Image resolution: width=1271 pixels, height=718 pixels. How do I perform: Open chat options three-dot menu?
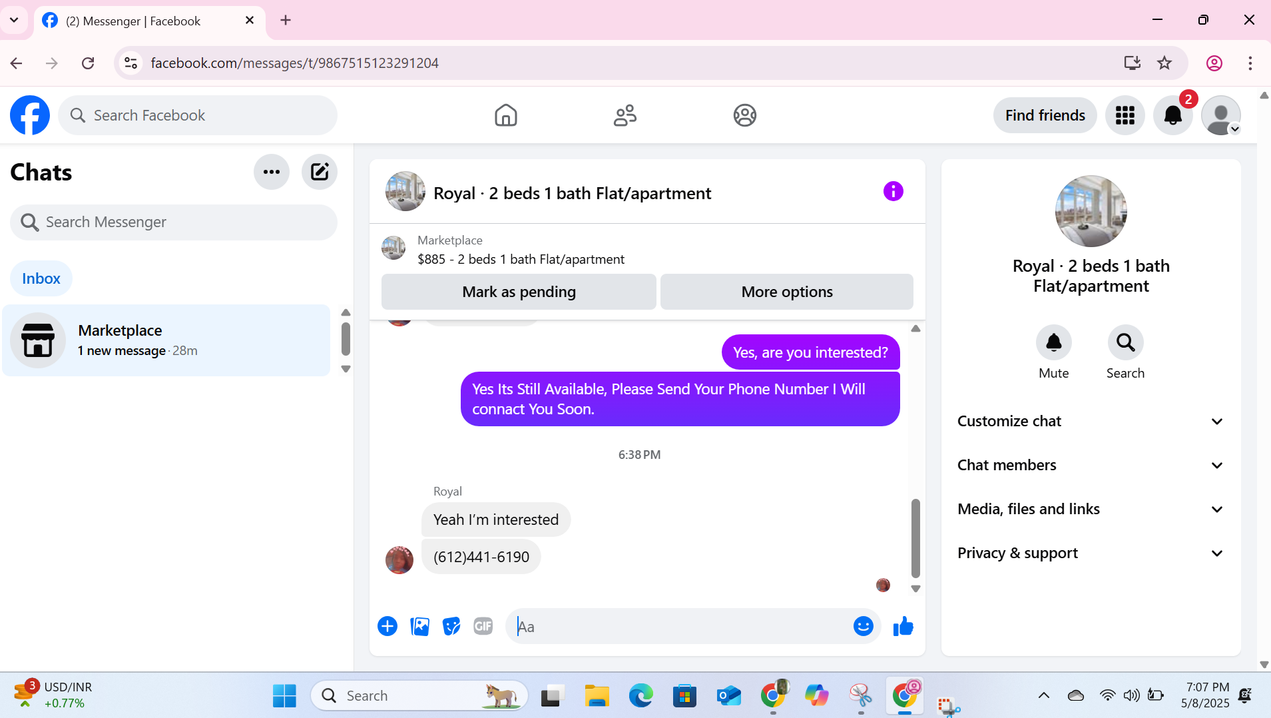[x=272, y=172]
